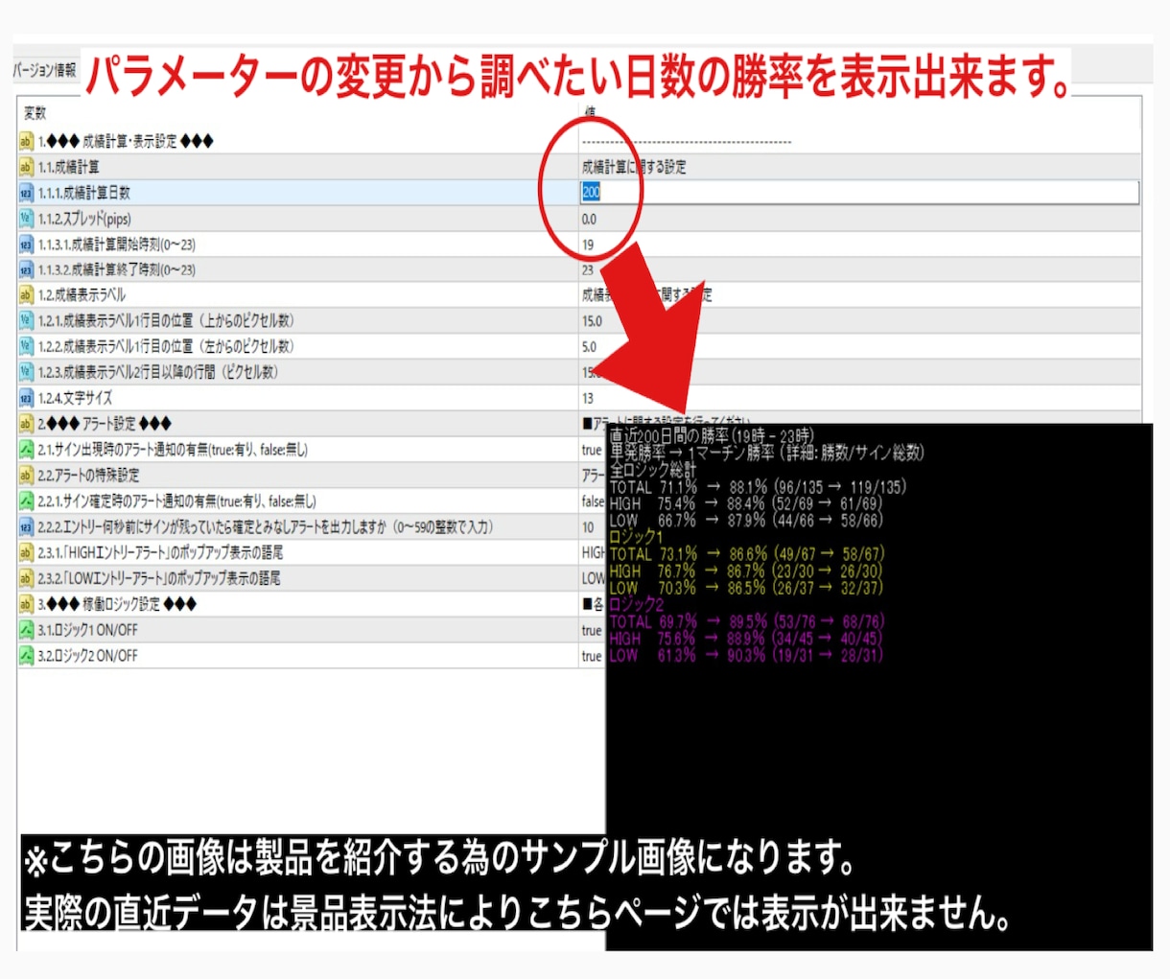1170x979 pixels.
Task: Click the string icon of row 1.◆◆◆ 成績計算・表示設定
Action: [26, 141]
